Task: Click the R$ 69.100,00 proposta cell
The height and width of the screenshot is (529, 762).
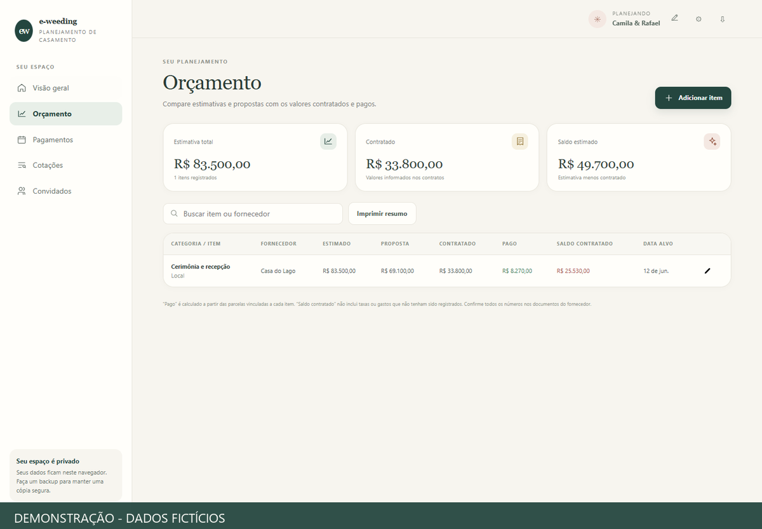Action: click(398, 271)
